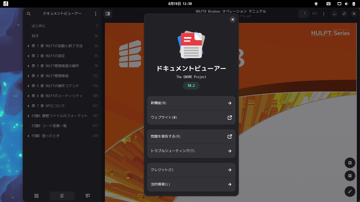Click the zoom out minus button
Image resolution: width=360 pixels, height=202 pixels.
point(350,176)
